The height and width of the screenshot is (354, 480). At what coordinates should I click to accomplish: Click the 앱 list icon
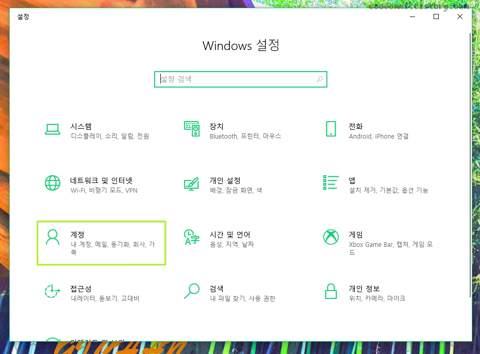(331, 182)
